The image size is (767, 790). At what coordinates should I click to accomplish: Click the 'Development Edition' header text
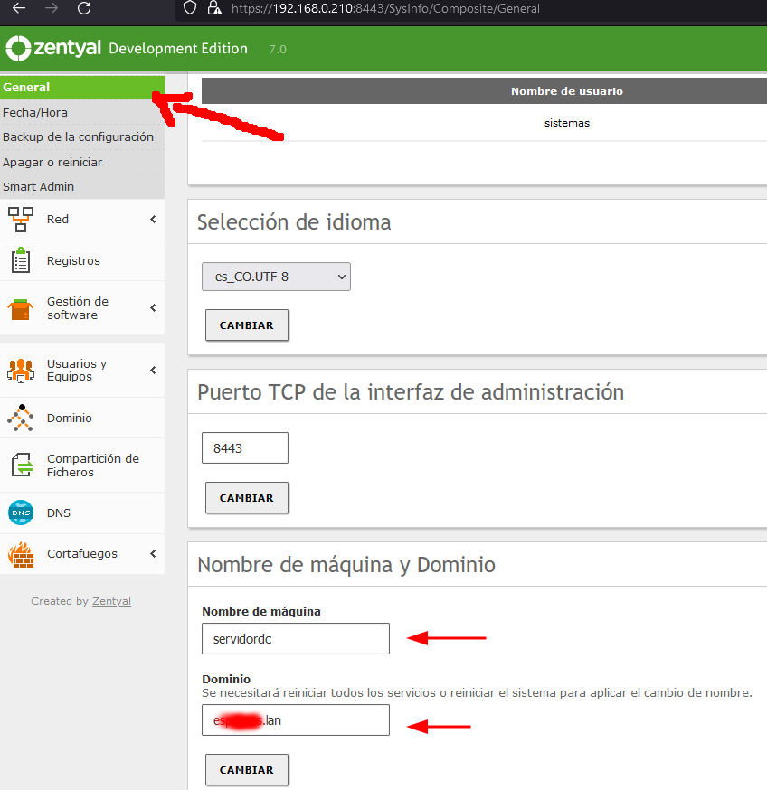point(178,49)
